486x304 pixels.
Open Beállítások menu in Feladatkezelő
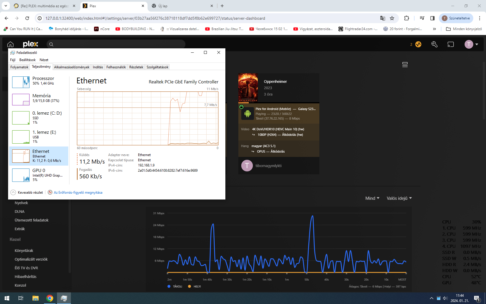coord(27,60)
